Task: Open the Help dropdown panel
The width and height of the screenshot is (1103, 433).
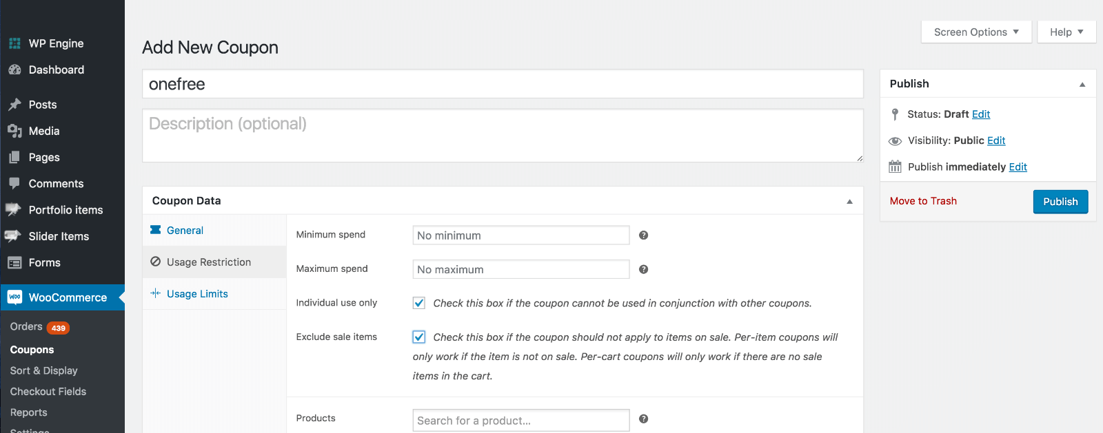Action: click(x=1066, y=32)
